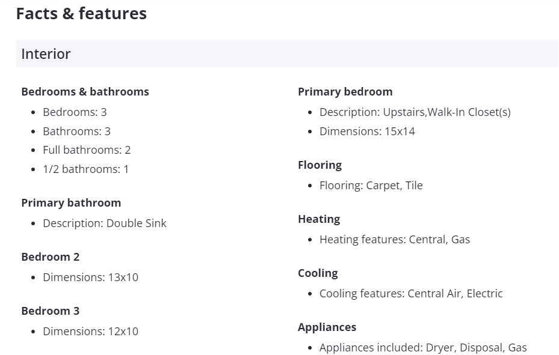Click Appliances included list item
The width and height of the screenshot is (559, 355).
coord(423,348)
